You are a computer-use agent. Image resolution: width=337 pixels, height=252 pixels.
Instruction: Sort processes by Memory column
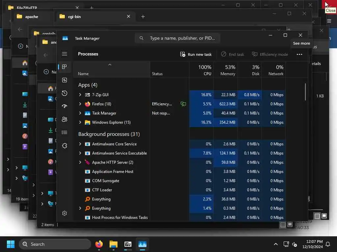click(226, 70)
